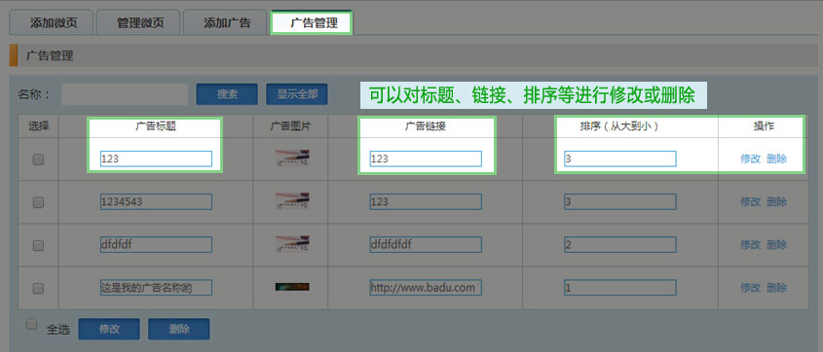Edit the title field 这是我的广告名称哟
The height and width of the screenshot is (352, 823).
point(156,288)
